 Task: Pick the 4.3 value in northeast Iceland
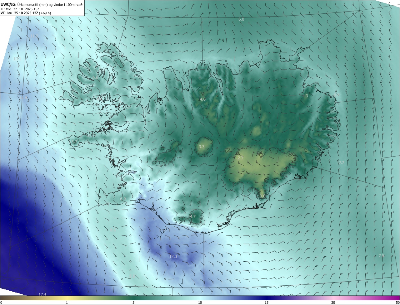pyautogui.click(x=305, y=96)
